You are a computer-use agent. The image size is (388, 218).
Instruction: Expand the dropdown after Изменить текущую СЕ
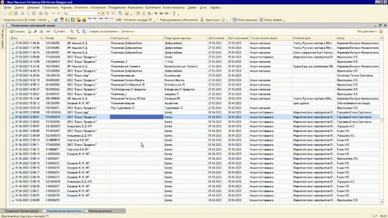coord(154,21)
